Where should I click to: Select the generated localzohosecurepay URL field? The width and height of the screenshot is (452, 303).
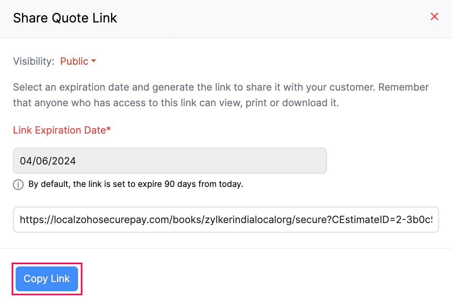[226, 220]
